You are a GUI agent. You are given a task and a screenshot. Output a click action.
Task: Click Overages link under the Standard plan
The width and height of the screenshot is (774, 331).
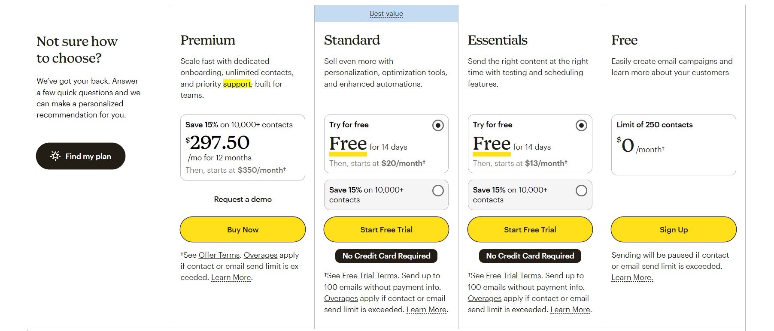(x=340, y=298)
